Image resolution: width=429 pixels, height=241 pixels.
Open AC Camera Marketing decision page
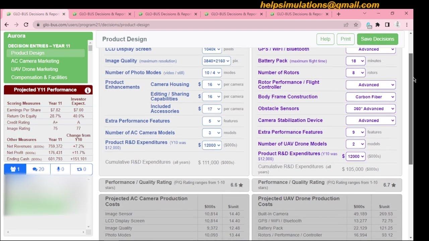coord(35,61)
